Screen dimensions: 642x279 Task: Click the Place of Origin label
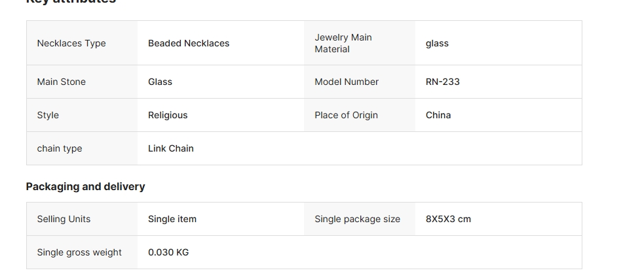click(346, 115)
